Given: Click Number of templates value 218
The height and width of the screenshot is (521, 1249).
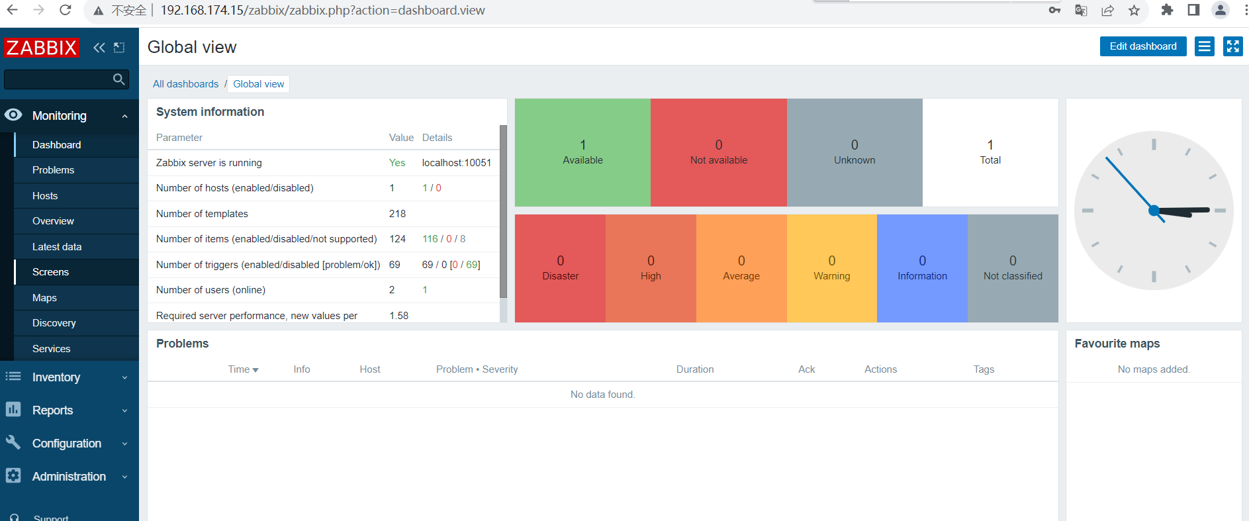Looking at the screenshot, I should click(x=397, y=214).
